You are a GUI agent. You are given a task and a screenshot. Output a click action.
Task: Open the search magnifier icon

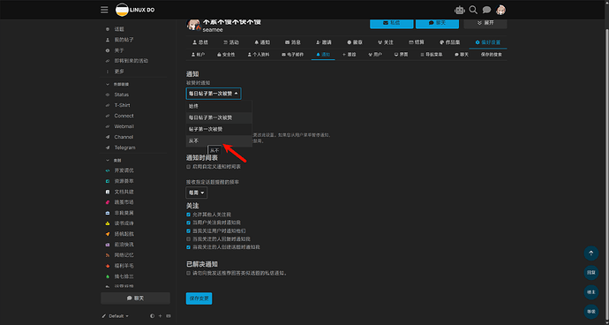click(473, 10)
